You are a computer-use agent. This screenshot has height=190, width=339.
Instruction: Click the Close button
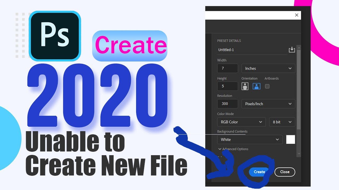[x=285, y=172]
